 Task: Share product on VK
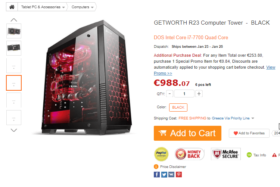(x=171, y=175)
